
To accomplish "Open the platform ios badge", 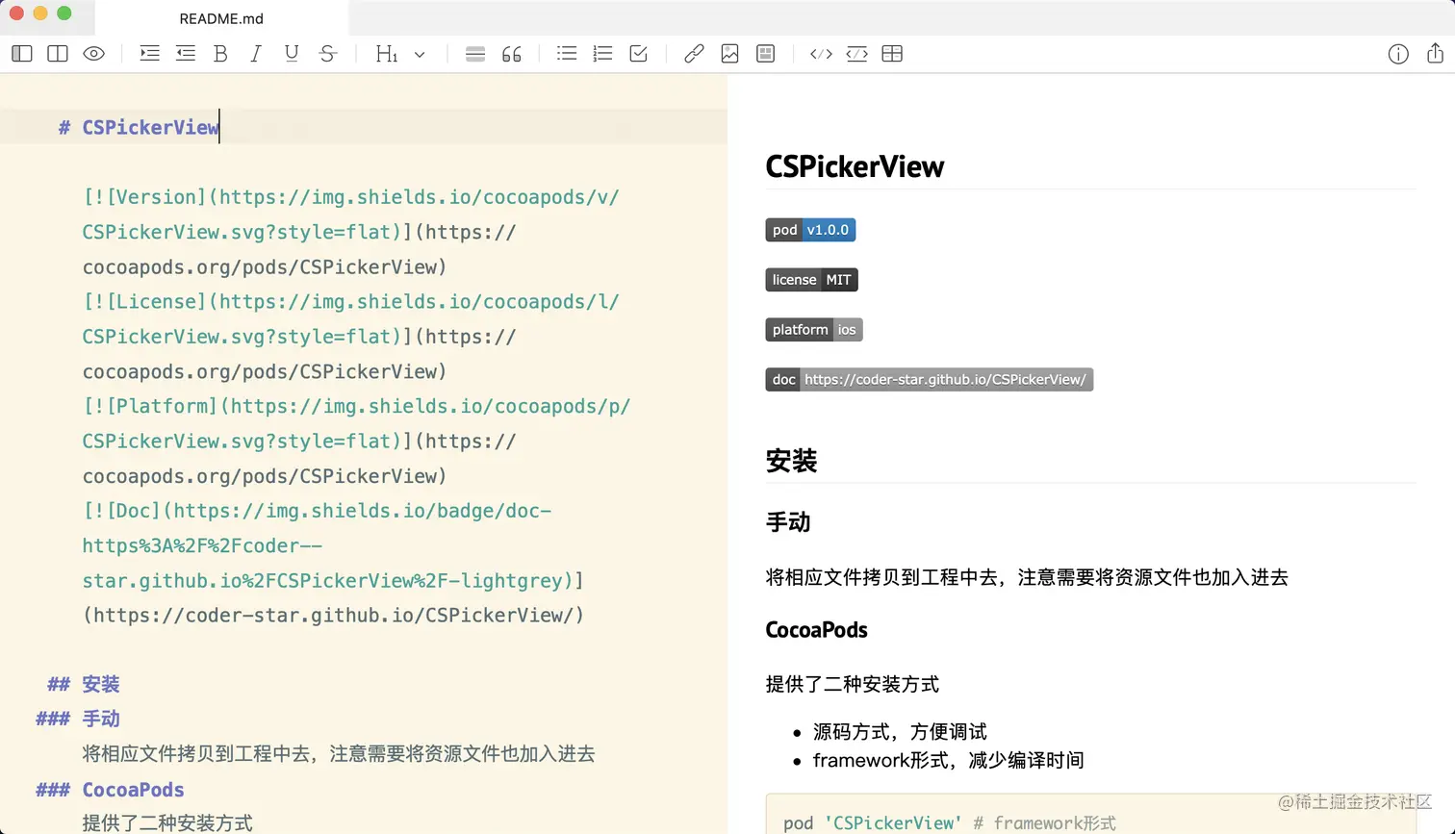I will (814, 330).
